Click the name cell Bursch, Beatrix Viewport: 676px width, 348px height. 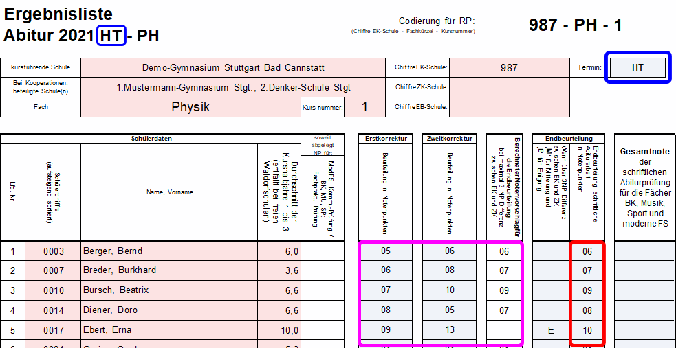click(x=168, y=290)
